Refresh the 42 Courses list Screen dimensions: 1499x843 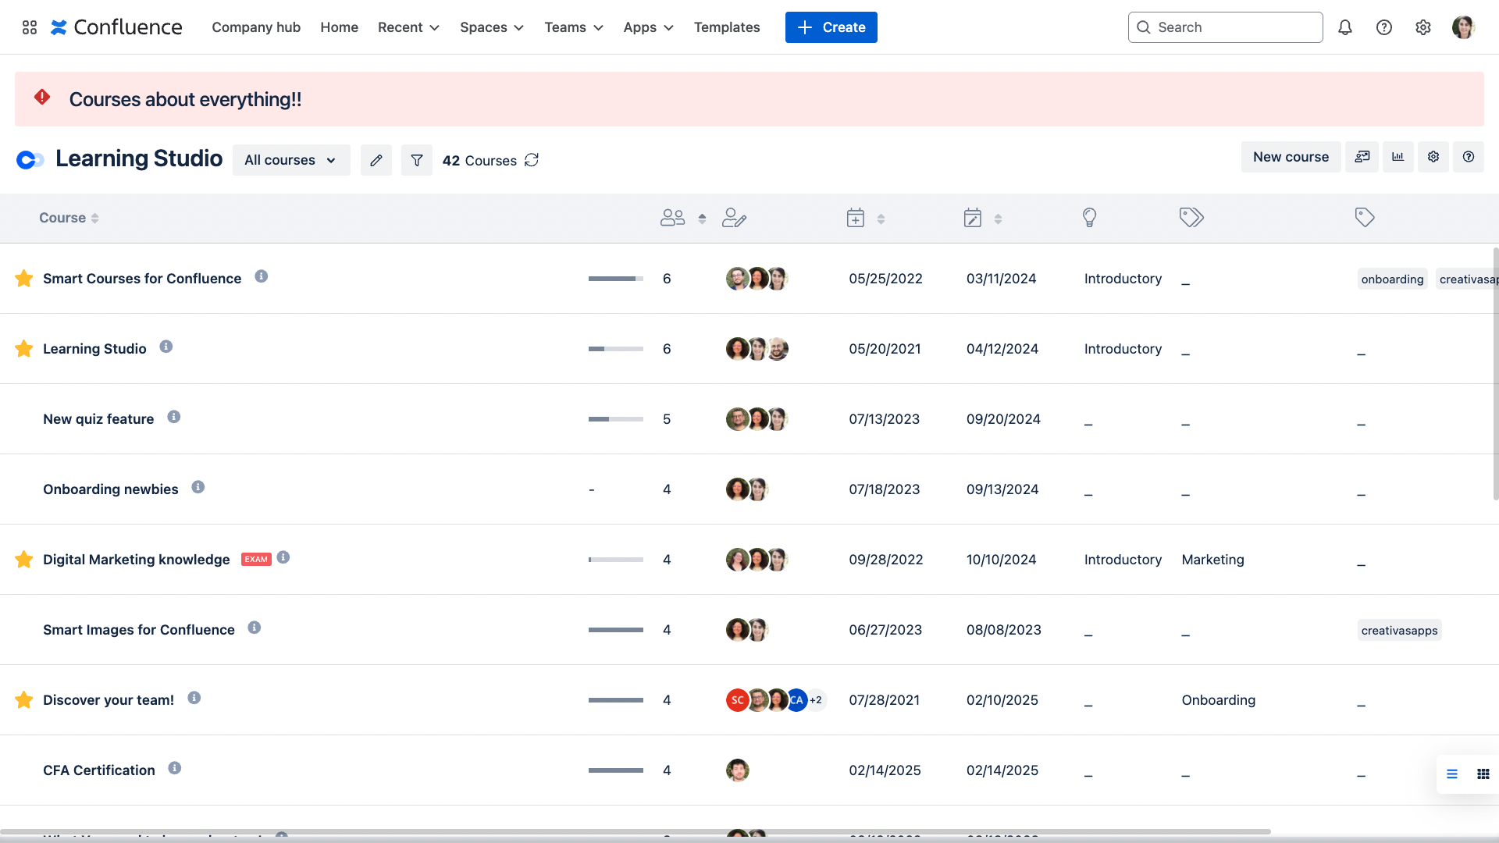pos(532,160)
